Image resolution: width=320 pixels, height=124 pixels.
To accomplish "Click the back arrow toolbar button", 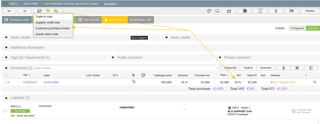I will tap(9, 11).
